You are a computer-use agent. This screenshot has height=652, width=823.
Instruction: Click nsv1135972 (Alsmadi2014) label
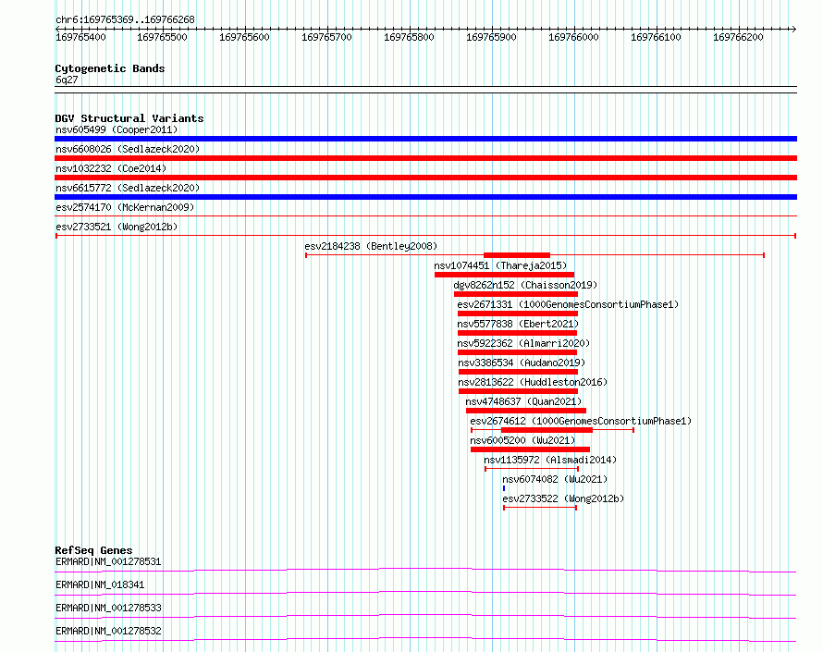550,460
